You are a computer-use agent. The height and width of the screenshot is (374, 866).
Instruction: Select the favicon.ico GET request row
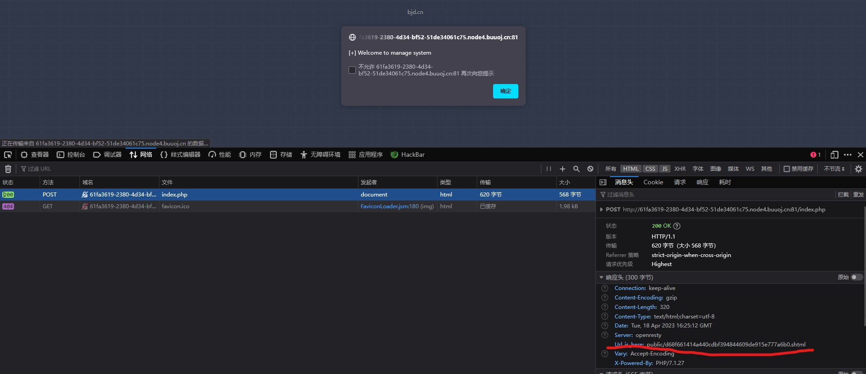point(298,206)
